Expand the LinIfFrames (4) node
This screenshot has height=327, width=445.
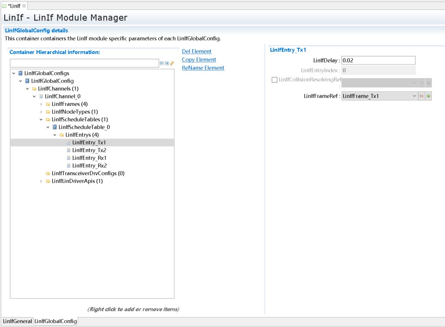point(41,104)
